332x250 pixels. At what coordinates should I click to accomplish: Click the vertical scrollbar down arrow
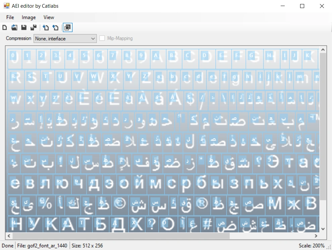[x=323, y=229]
